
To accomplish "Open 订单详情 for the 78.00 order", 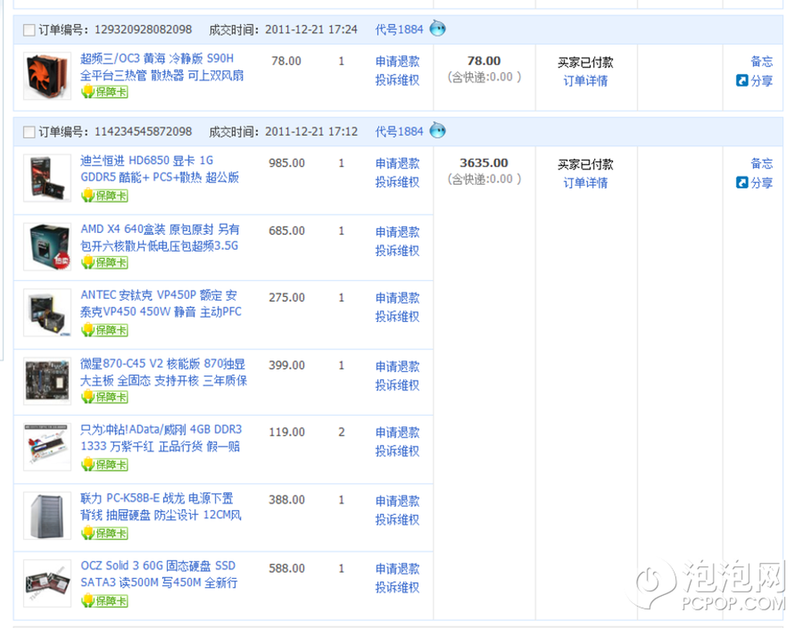I will [585, 81].
